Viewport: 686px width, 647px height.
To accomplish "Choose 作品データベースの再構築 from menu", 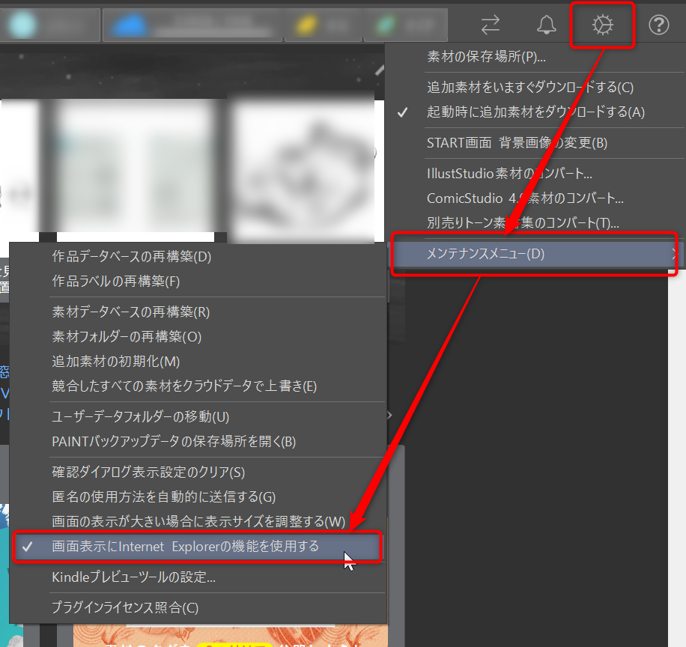I will pyautogui.click(x=132, y=257).
